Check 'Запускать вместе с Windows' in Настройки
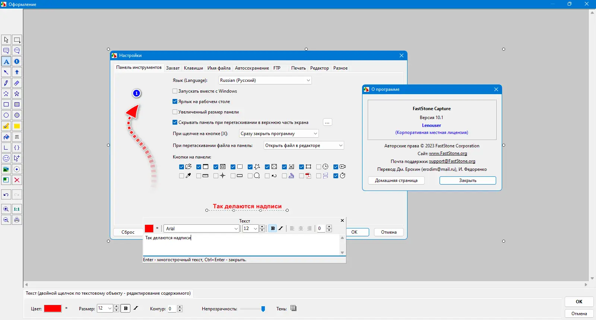This screenshot has height=320, width=596. click(175, 91)
